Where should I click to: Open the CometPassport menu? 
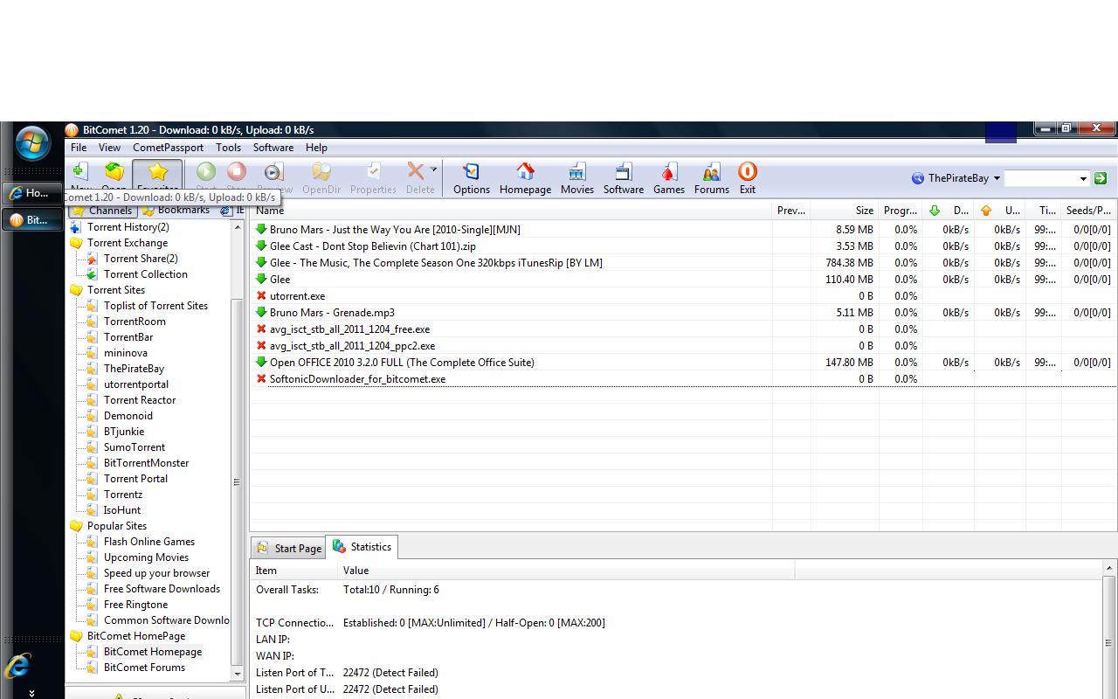coord(168,147)
